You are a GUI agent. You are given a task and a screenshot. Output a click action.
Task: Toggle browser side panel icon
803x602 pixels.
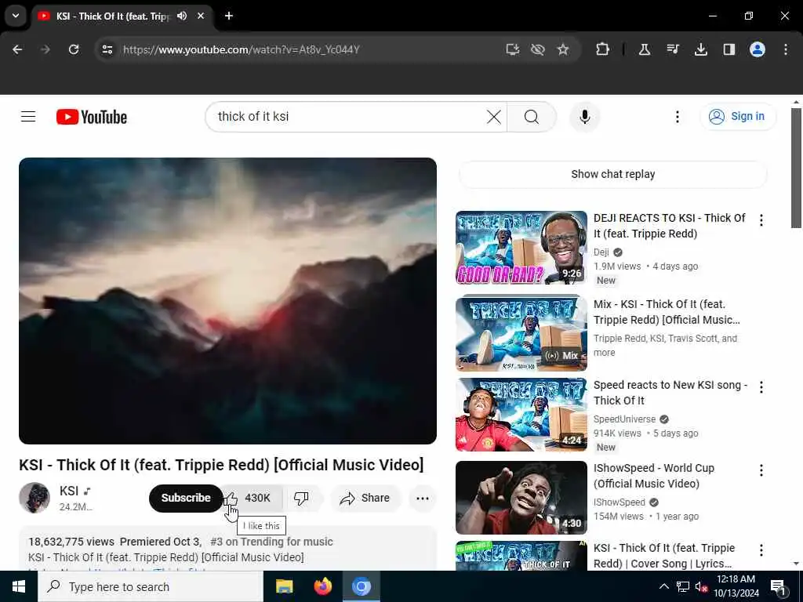pyautogui.click(x=729, y=49)
